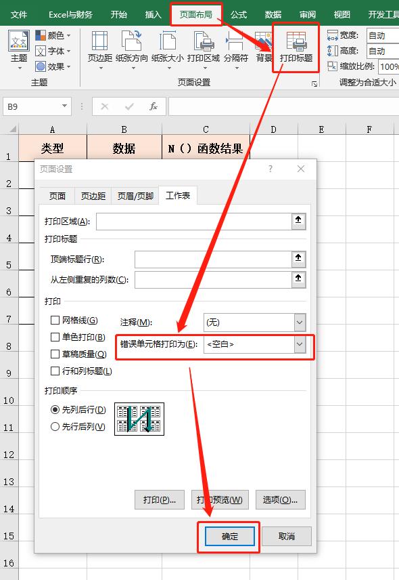This screenshot has height=580, width=399.
Task: Click the 缩放比例 scale box
Action: coord(389,66)
